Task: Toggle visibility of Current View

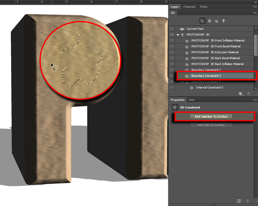Action: coord(172,29)
